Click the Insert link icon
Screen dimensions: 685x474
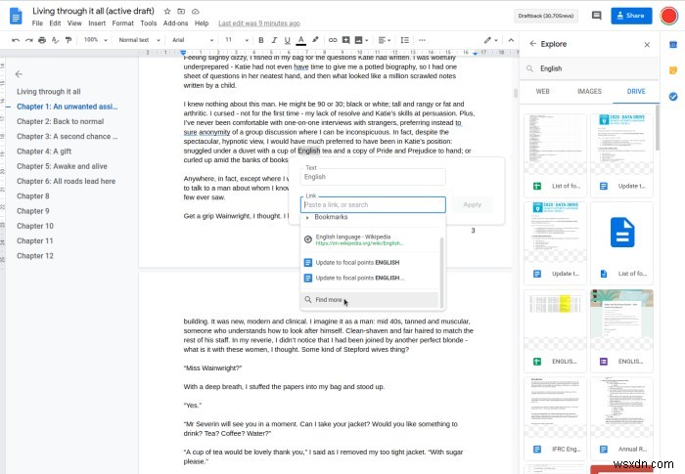tap(333, 40)
